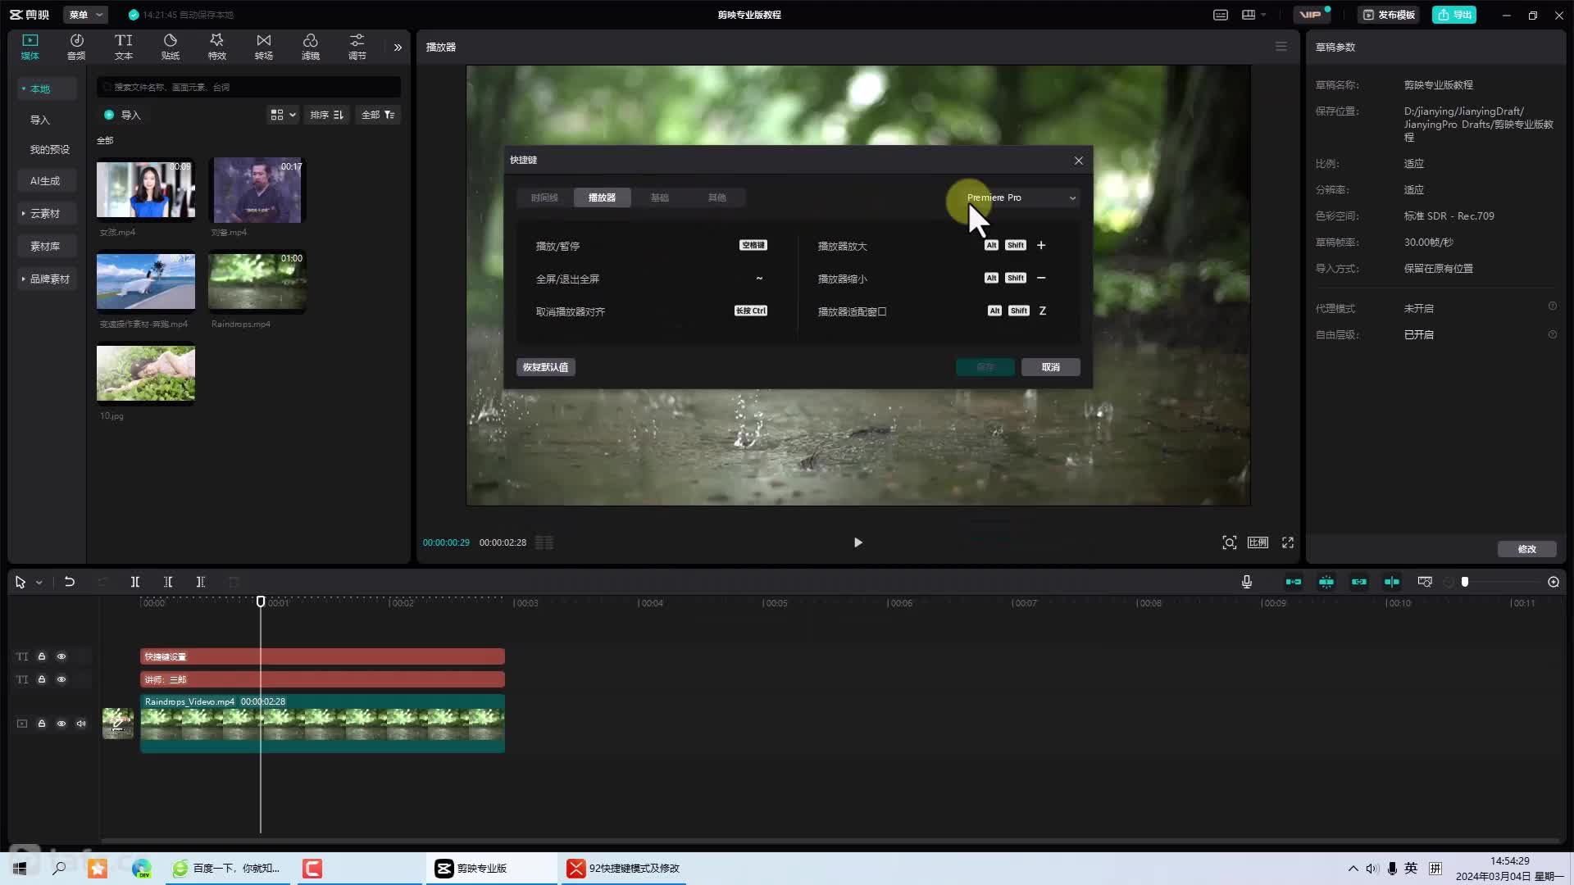Screen dimensions: 1574x885
Task: Open the 菜单 menu dropdown
Action: 85,15
